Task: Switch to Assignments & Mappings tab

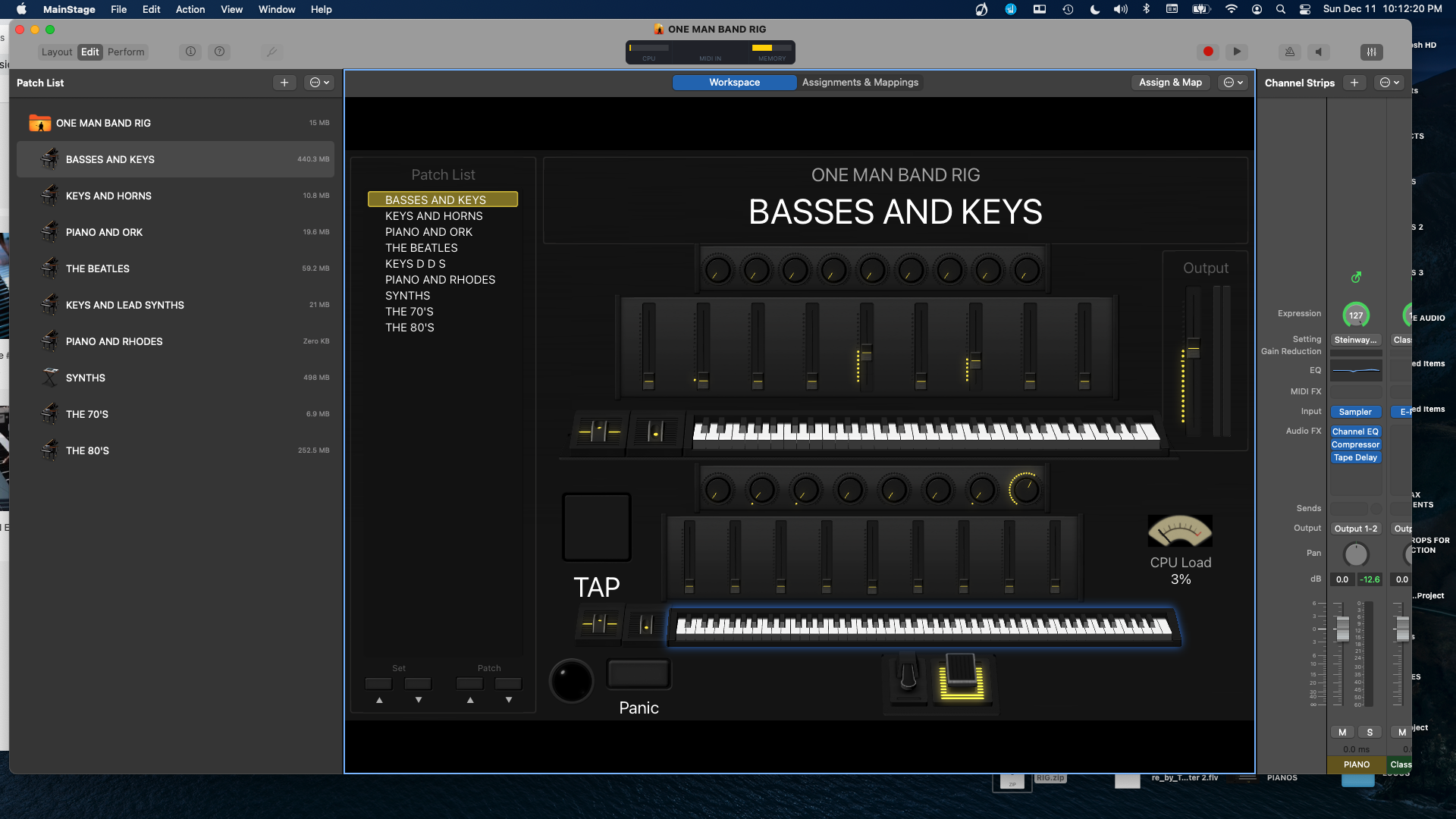Action: (860, 83)
